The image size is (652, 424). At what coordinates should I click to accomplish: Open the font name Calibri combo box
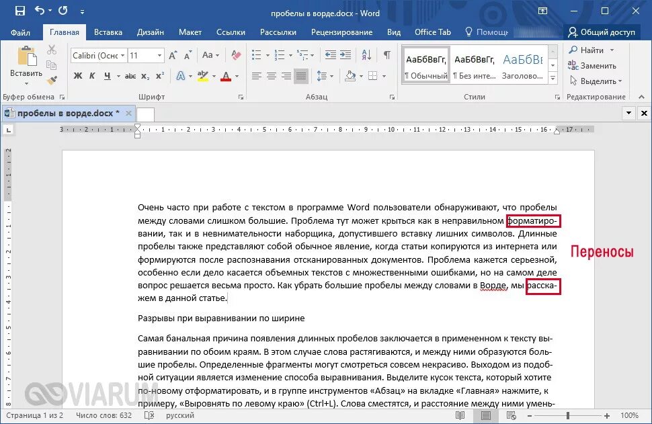(99, 55)
